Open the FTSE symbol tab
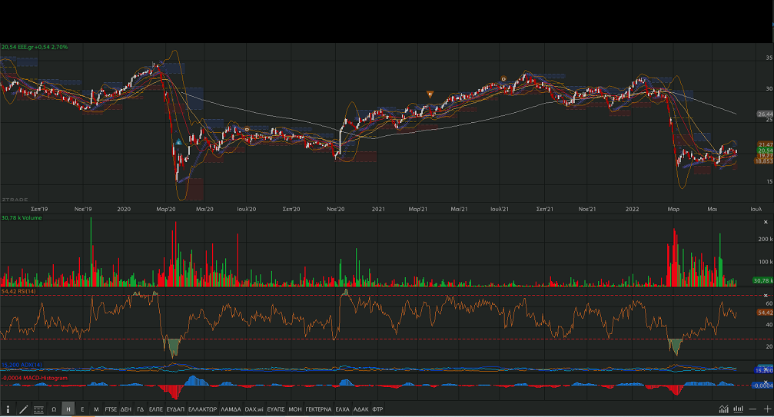This screenshot has height=417, width=774. click(111, 409)
